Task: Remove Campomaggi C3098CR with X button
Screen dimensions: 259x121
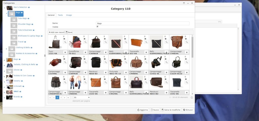Action: pos(106,52)
